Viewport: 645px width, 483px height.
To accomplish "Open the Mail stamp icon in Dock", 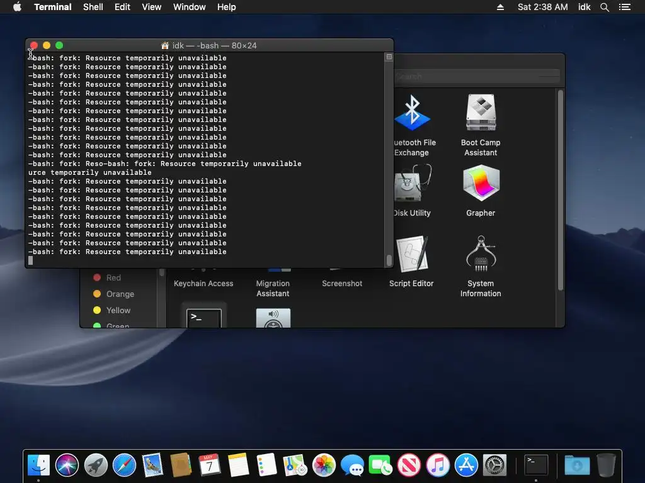I will (x=152, y=465).
